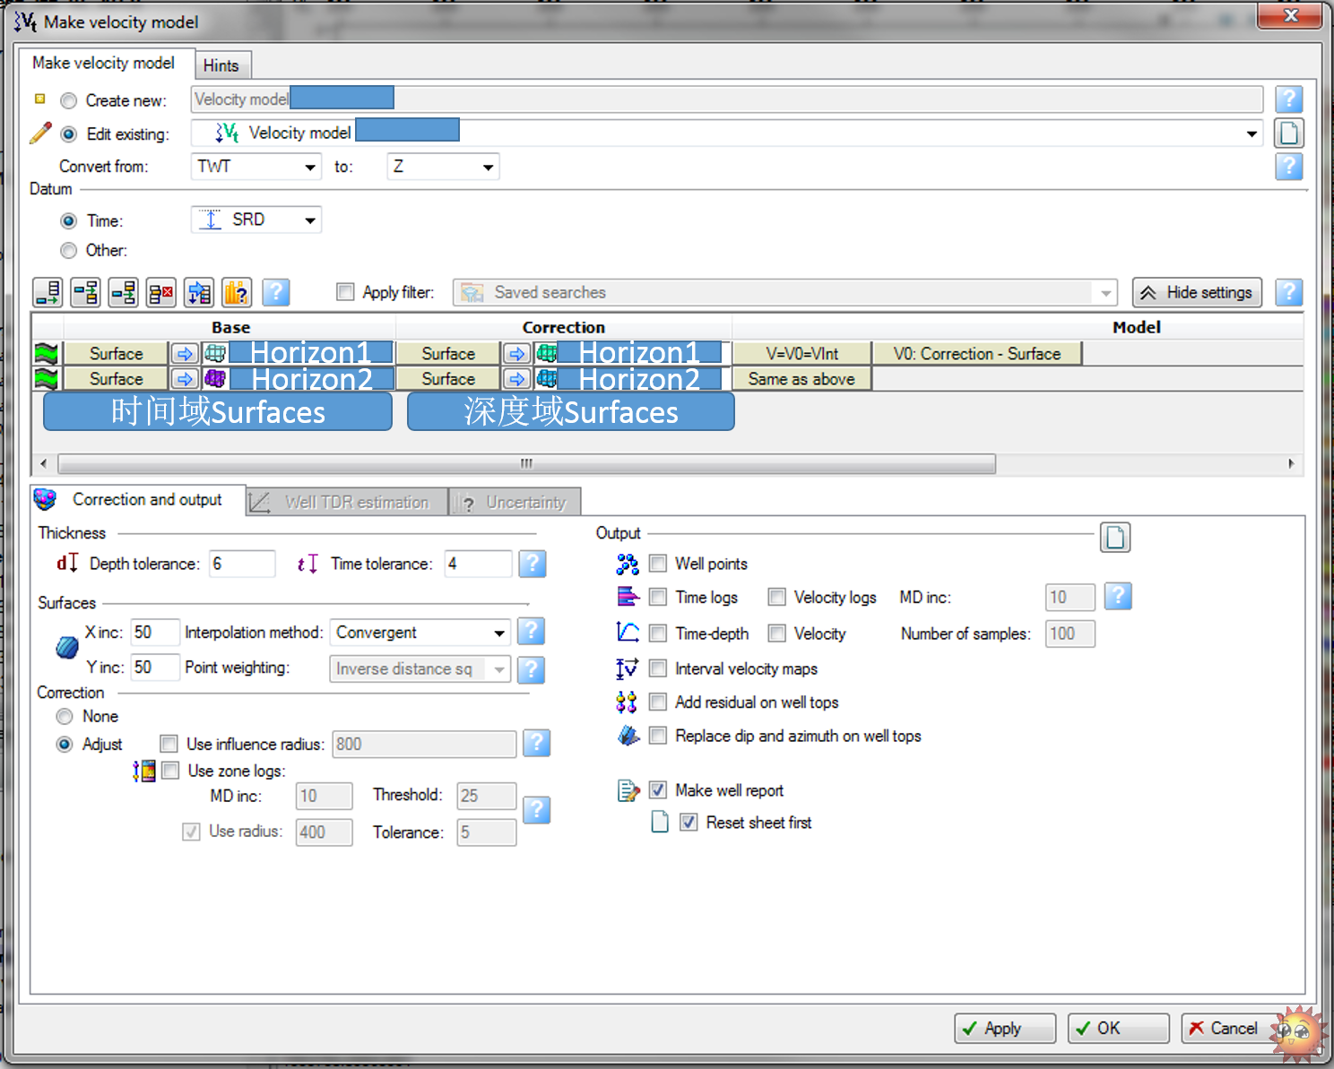This screenshot has height=1069, width=1334.
Task: Click help icon next to Time tolerance
Action: click(533, 564)
